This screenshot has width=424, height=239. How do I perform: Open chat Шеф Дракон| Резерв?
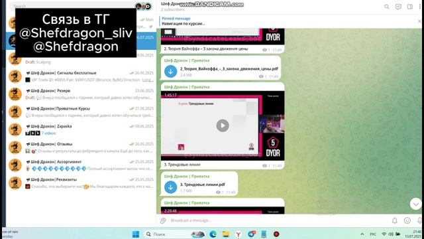(81, 94)
